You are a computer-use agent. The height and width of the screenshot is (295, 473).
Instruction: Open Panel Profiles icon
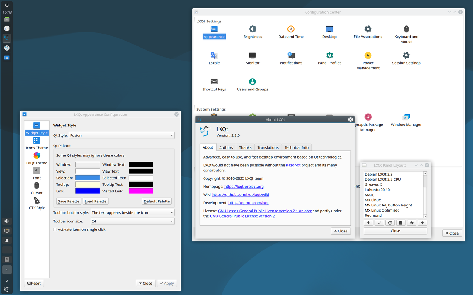point(329,58)
